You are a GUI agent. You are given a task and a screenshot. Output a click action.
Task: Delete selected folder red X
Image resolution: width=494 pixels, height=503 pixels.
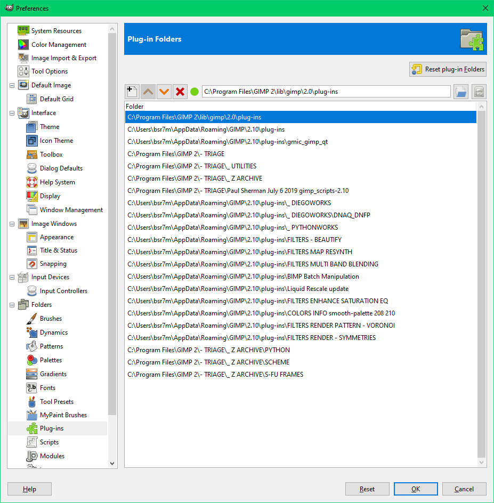pyautogui.click(x=180, y=92)
